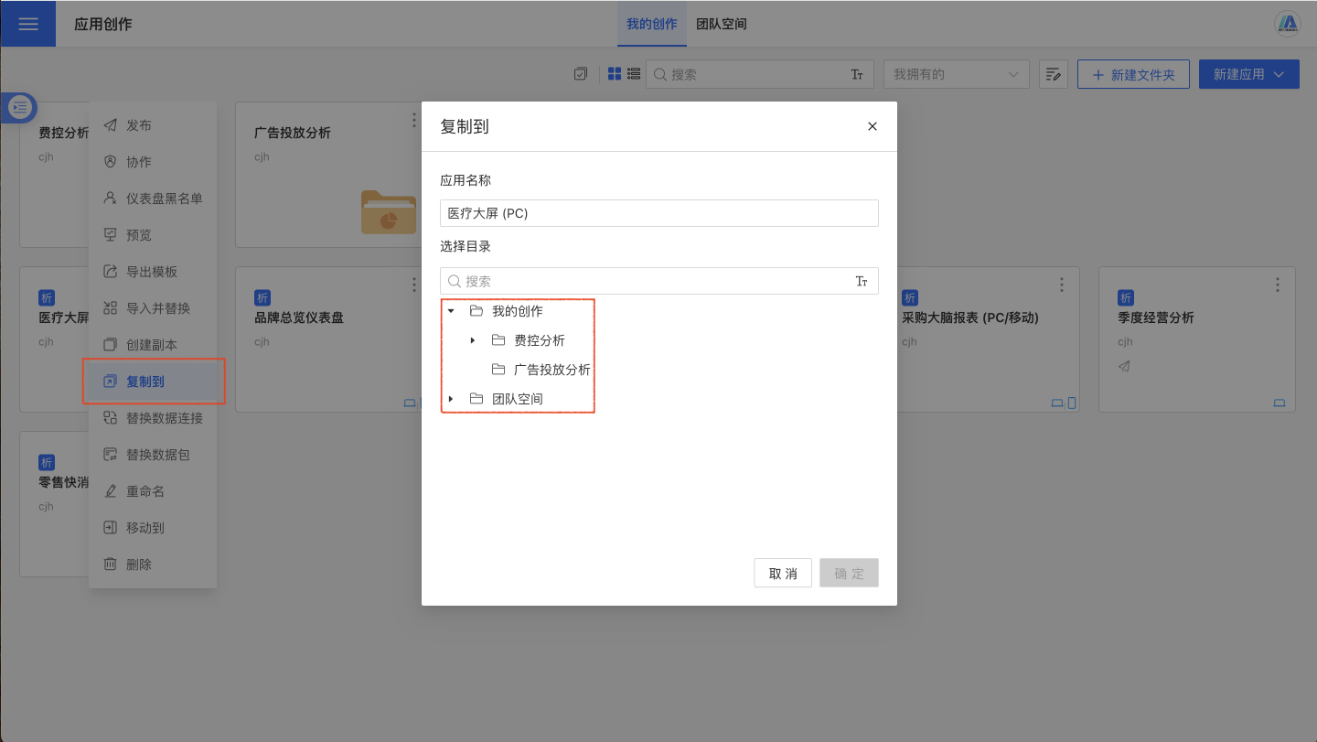Click the 取消 button
Viewport: 1317px width, 742px height.
(783, 574)
